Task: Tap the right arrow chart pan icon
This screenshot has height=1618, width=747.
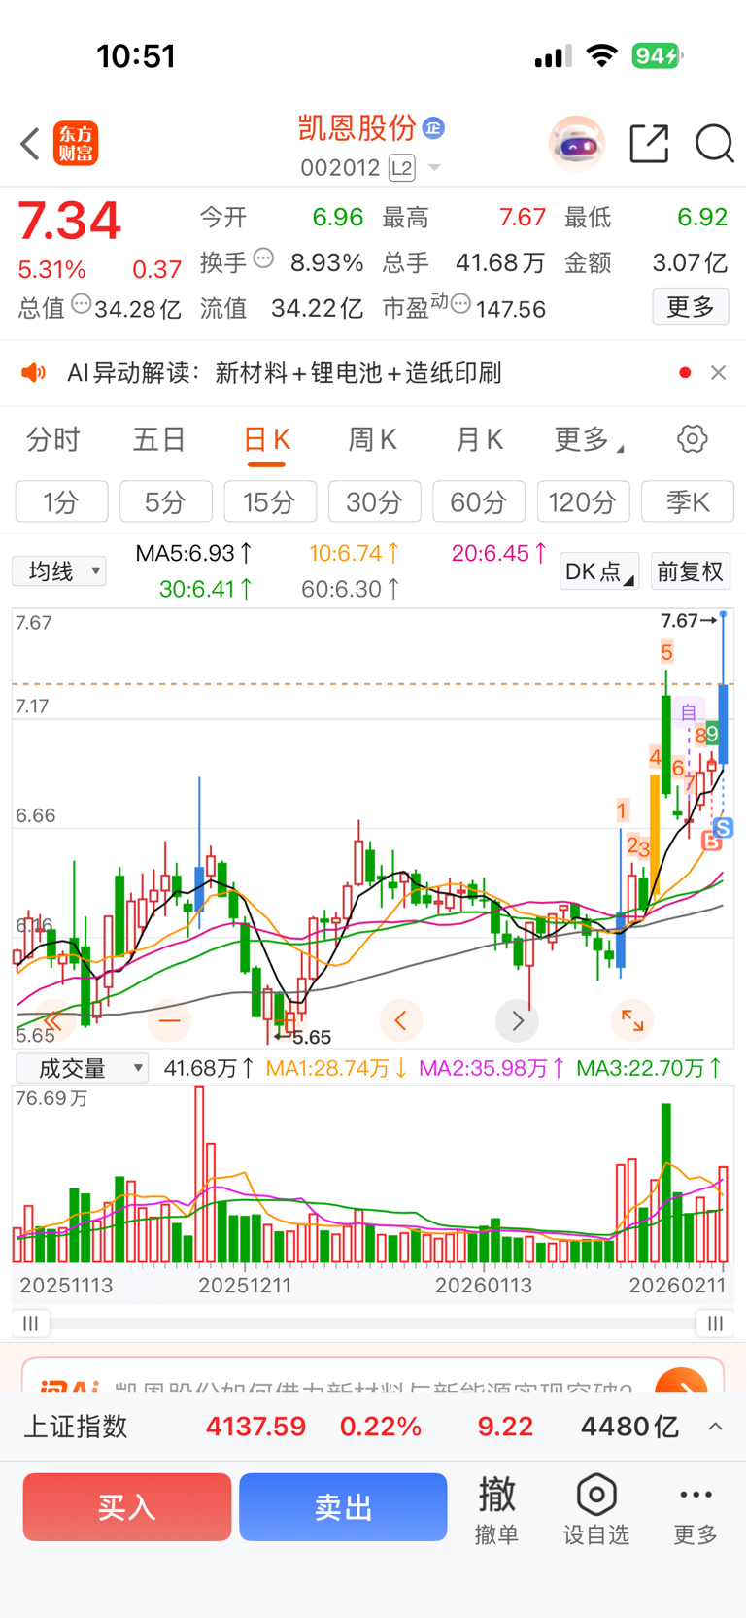Action: point(517,1020)
